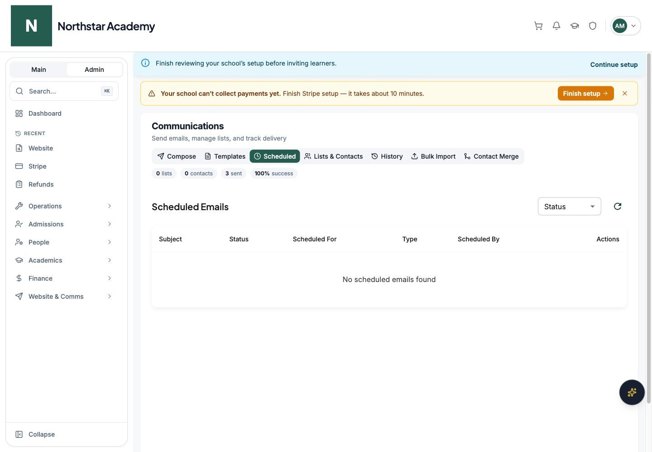Go to the Dashboard

(64, 113)
